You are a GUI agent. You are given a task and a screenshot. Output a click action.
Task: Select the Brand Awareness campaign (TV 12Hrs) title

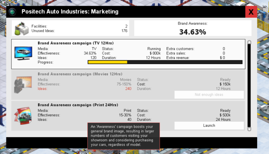76,43
